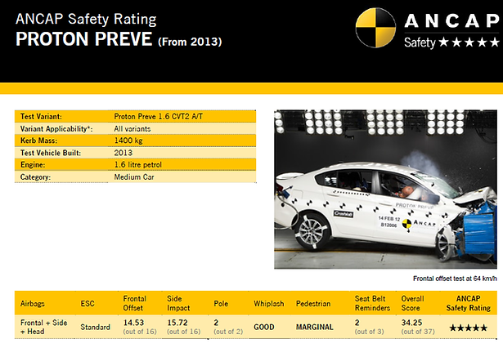Click the 'Overall Score' column header
This screenshot has height=348, width=503.
412,303
